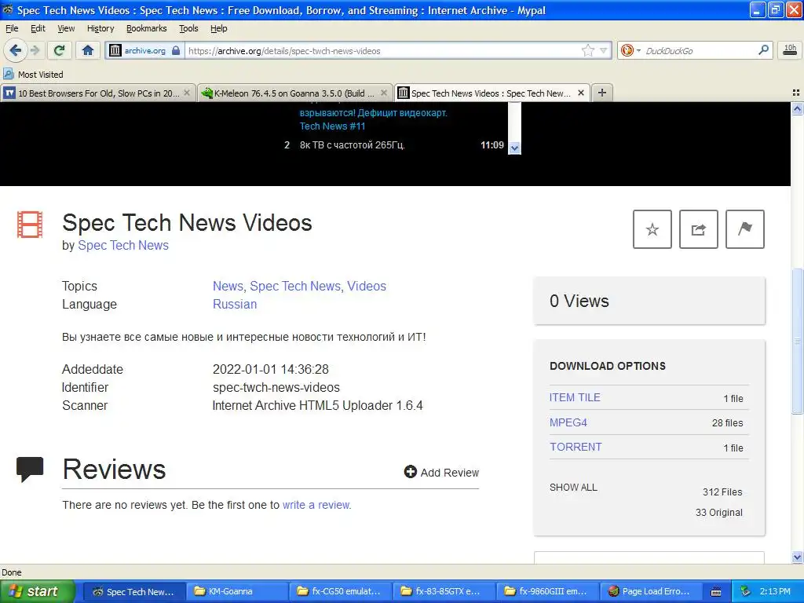Screen dimensions: 804x603
Task: Click the Reviews speech bubble icon
Action: tap(30, 469)
